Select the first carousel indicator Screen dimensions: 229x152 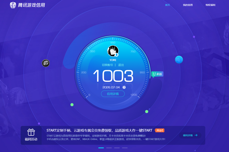point(101,148)
